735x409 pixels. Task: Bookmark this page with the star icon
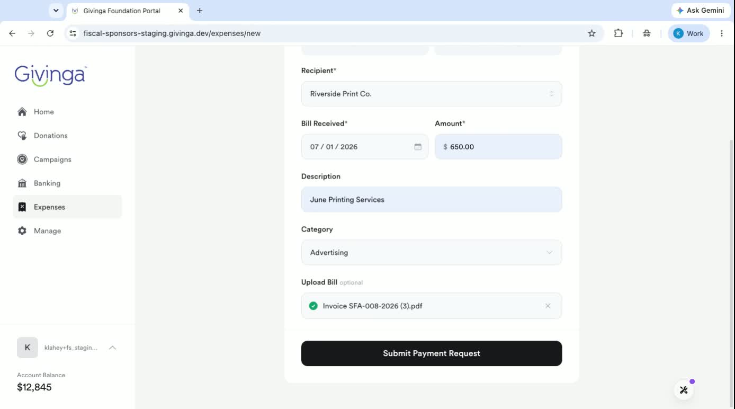pyautogui.click(x=592, y=33)
